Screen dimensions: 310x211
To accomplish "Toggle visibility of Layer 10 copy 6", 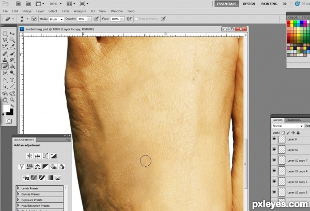I will coord(274,182).
